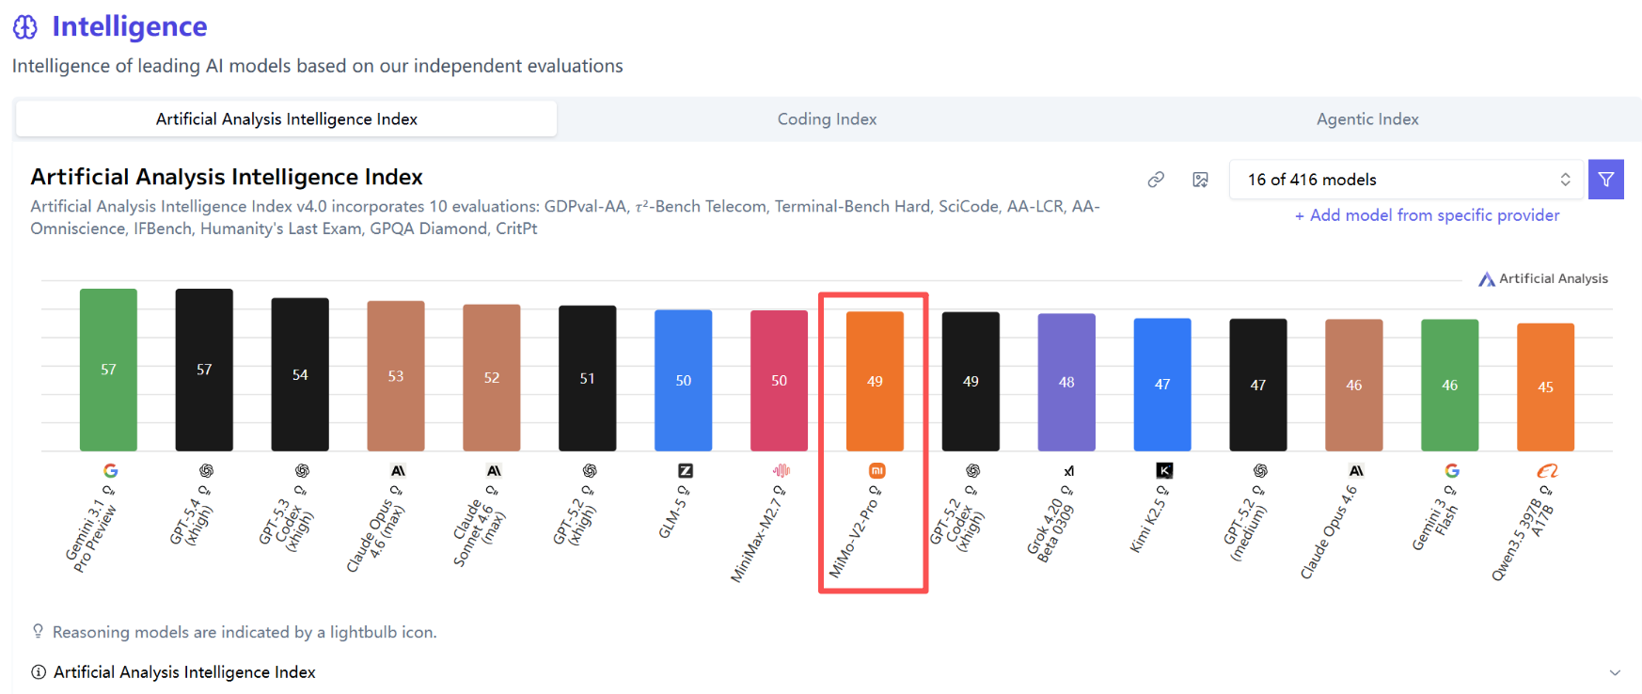Expand the Artificial Analysis Intelligence Index section
Image resolution: width=1642 pixels, height=694 pixels.
(1615, 672)
